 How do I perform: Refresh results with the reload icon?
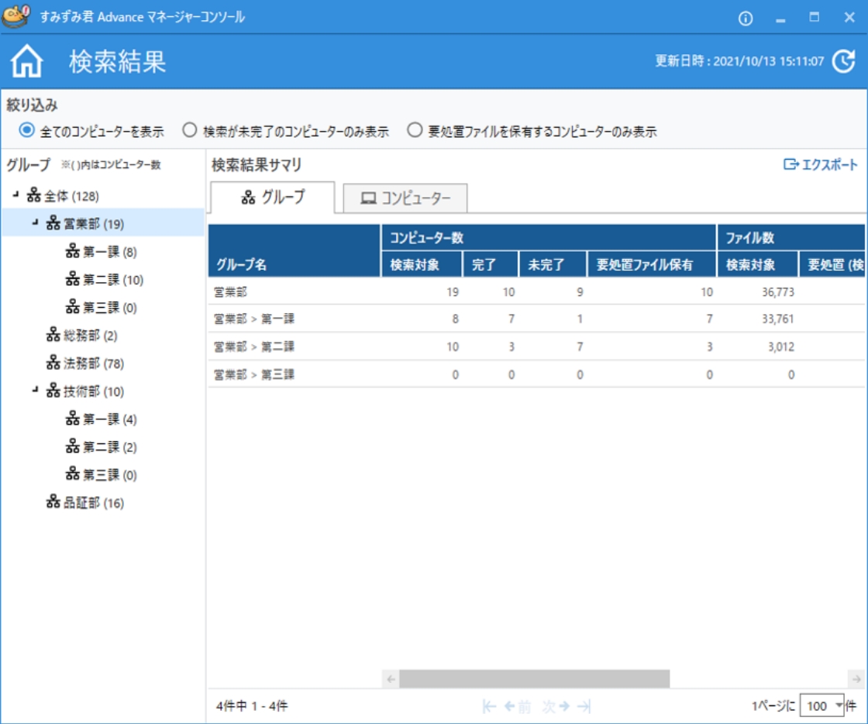pyautogui.click(x=844, y=61)
